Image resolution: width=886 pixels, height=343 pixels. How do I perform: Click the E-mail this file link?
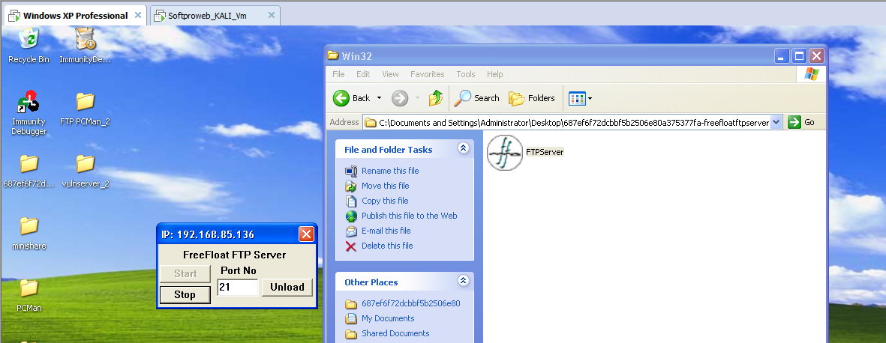386,231
